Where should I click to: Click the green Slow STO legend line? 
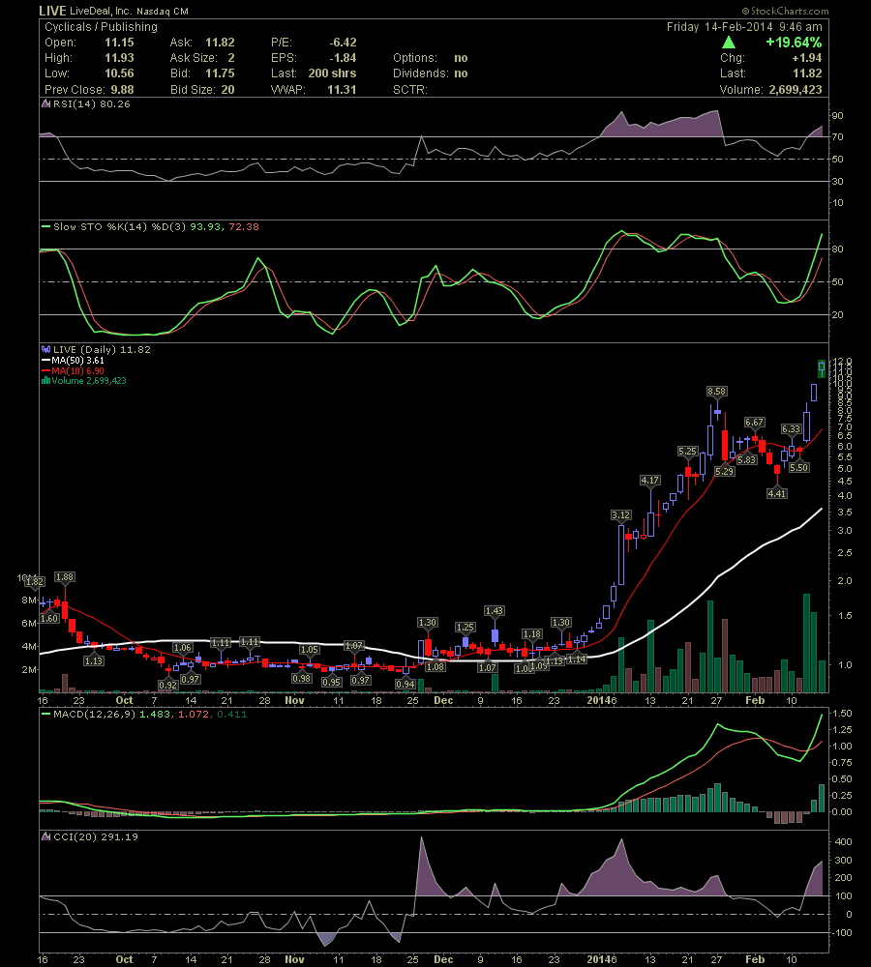click(x=45, y=226)
